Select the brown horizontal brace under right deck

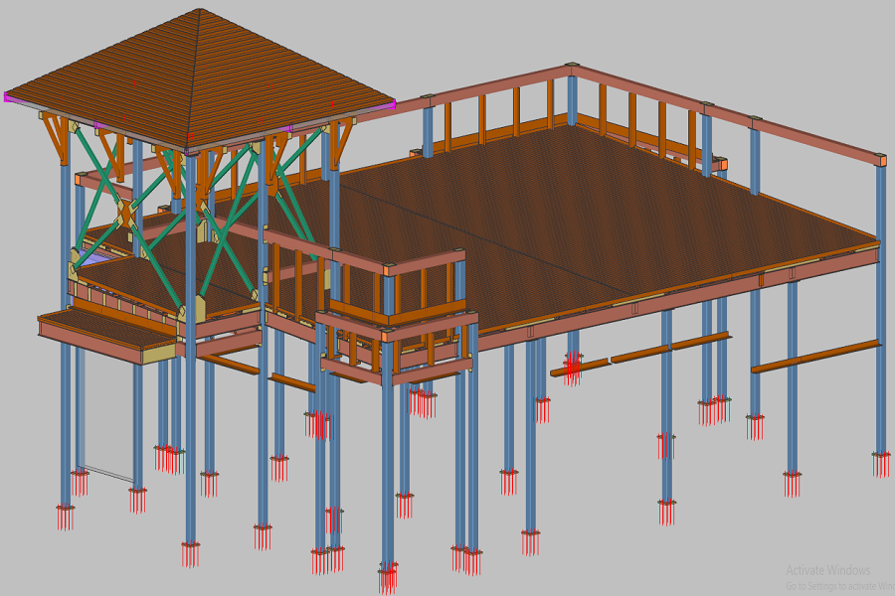tap(815, 357)
